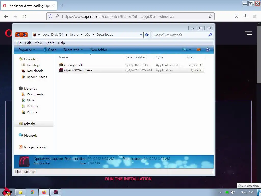Show hidden tray icons arrow
Image resolution: width=261 pixels, height=196 pixels.
pyautogui.click(x=221, y=192)
